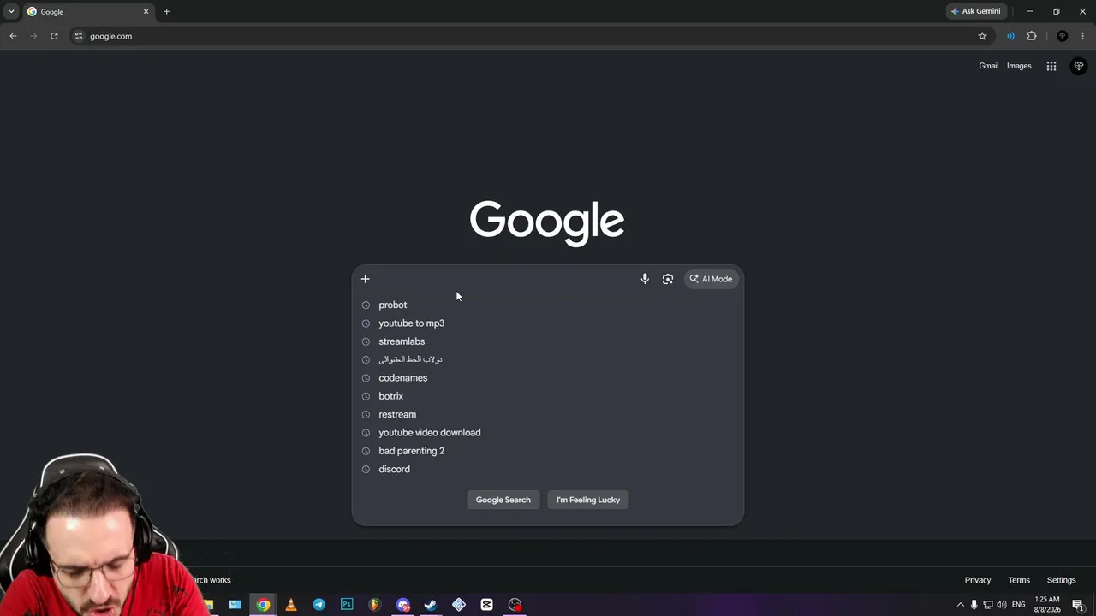Open CapCut from the taskbar
1096x616 pixels.
coord(486,605)
